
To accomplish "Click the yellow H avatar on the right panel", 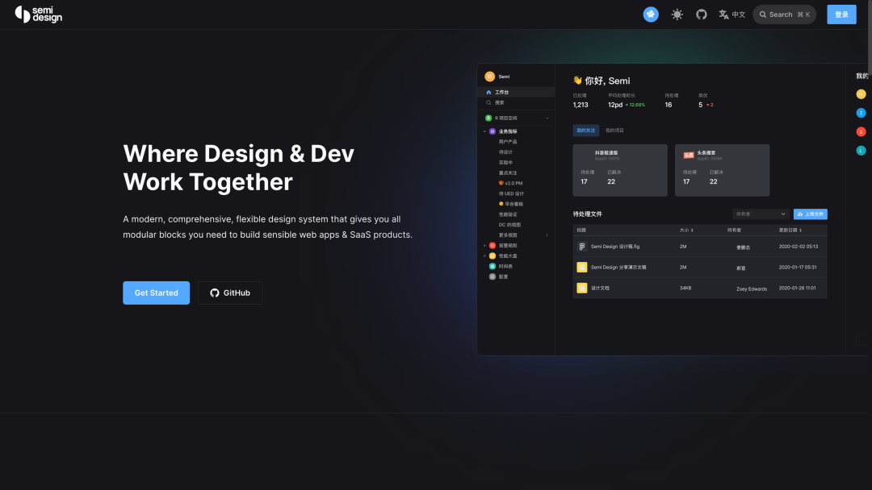I will (x=861, y=94).
